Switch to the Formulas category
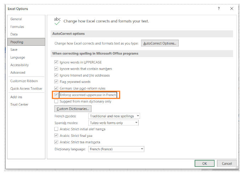 pos(17,27)
